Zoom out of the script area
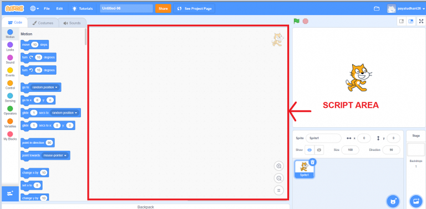Screen dimensions: 426x209 coord(279,178)
